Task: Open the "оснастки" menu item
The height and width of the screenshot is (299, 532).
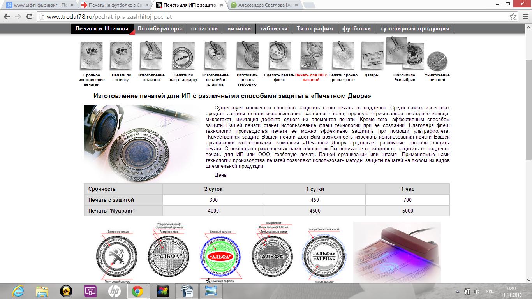Action: pos(205,29)
